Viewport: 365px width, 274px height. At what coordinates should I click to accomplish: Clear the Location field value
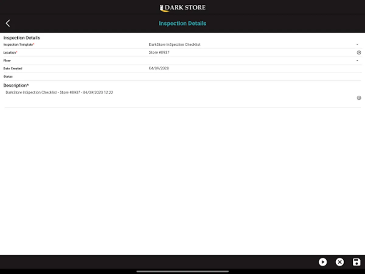point(359,52)
